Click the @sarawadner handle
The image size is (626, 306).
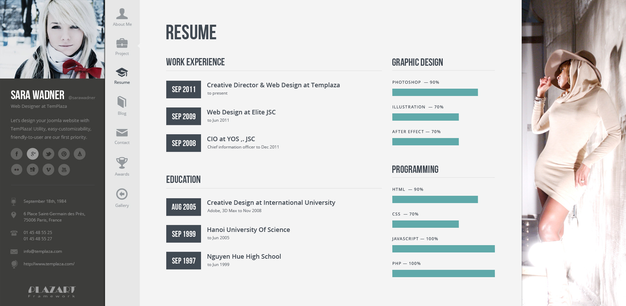click(x=82, y=98)
